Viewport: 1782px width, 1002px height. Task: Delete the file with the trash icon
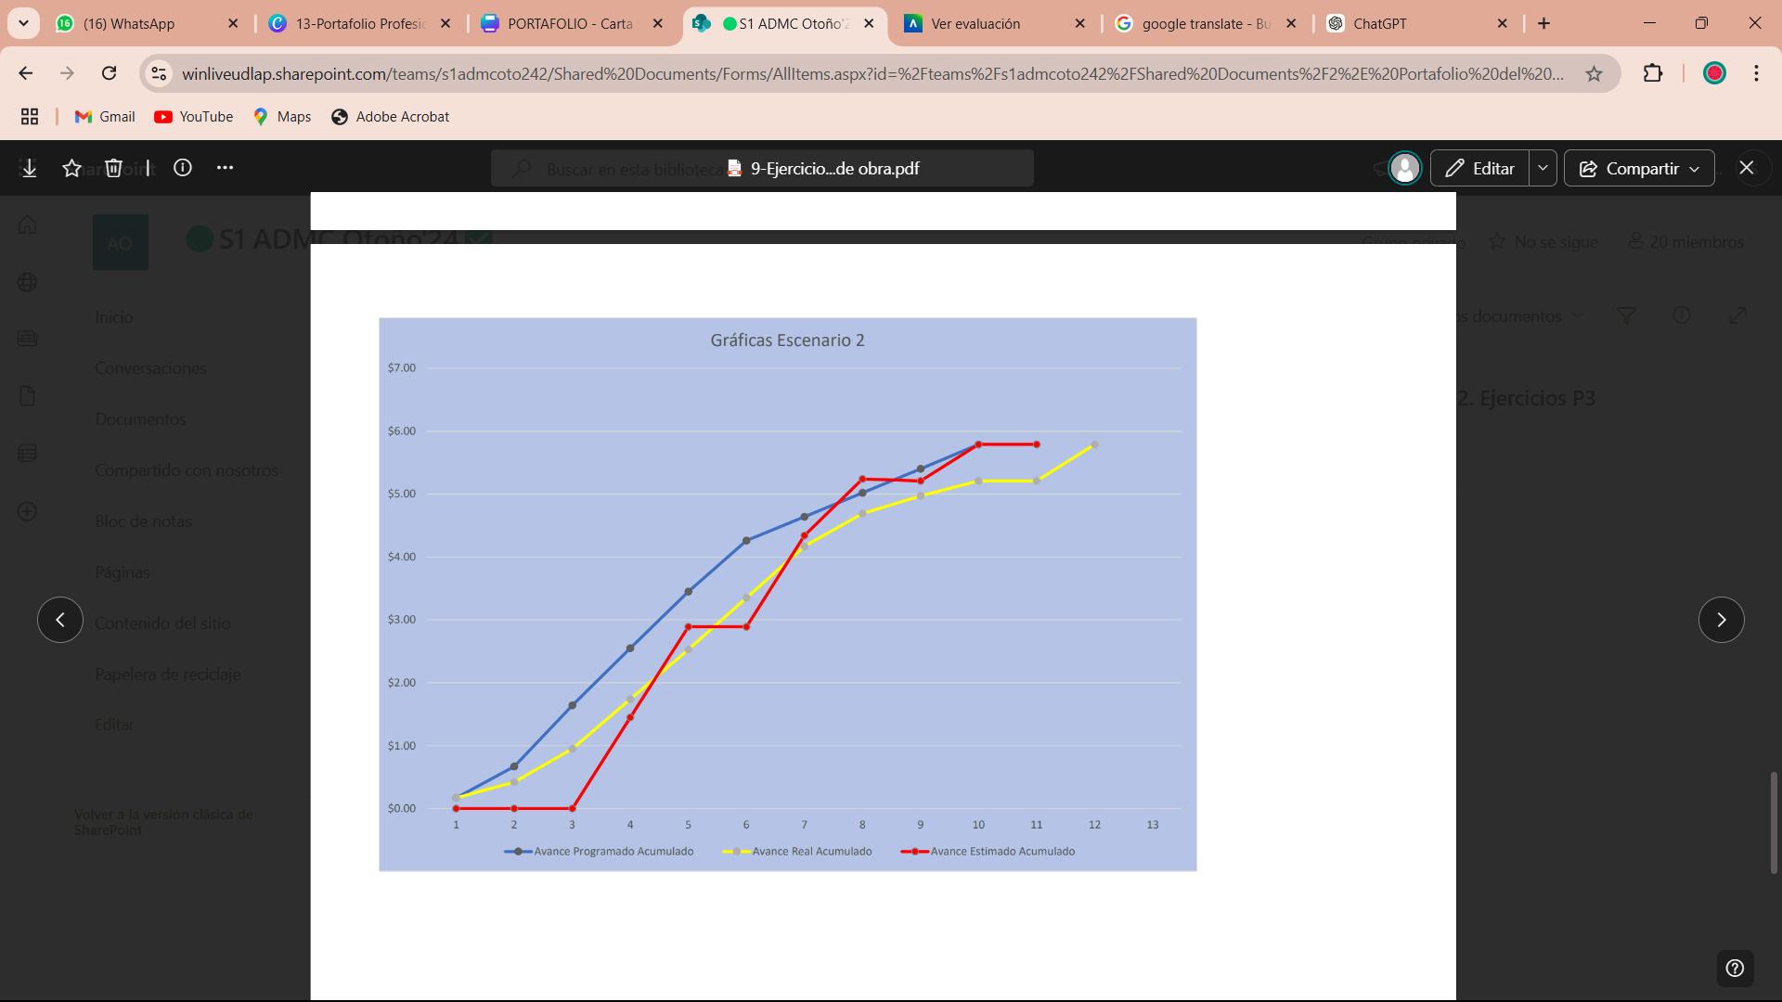click(113, 168)
